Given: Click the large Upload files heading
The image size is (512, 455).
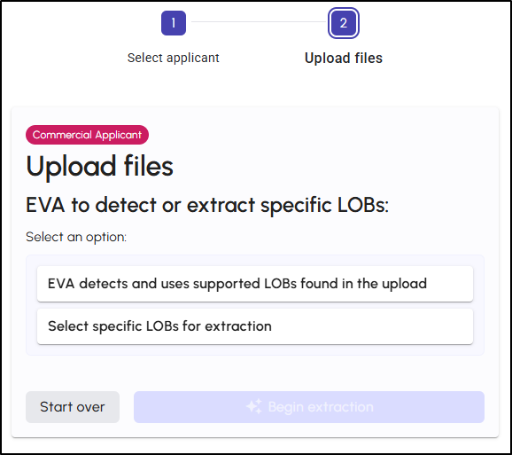Looking at the screenshot, I should click(x=99, y=167).
